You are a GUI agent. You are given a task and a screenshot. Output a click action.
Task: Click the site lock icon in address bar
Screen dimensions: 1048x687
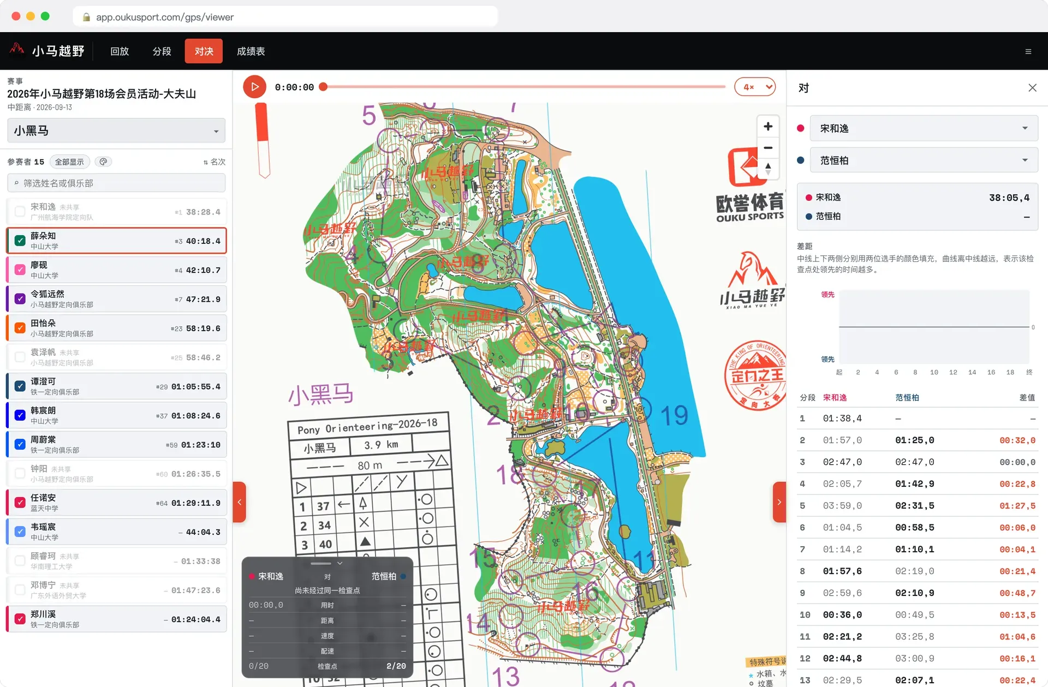(x=86, y=17)
